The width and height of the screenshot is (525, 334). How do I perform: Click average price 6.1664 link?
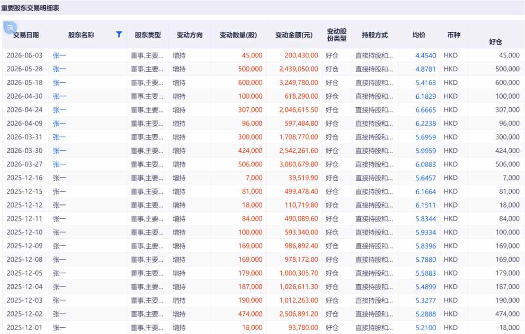(x=426, y=192)
